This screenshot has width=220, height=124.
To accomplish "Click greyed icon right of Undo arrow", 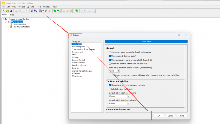I will (89, 11).
